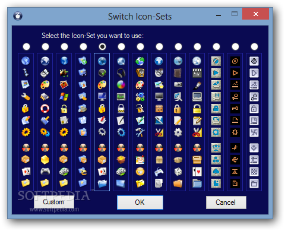Click the blue padlock on stone tile
285x231 pixels.
216,109
